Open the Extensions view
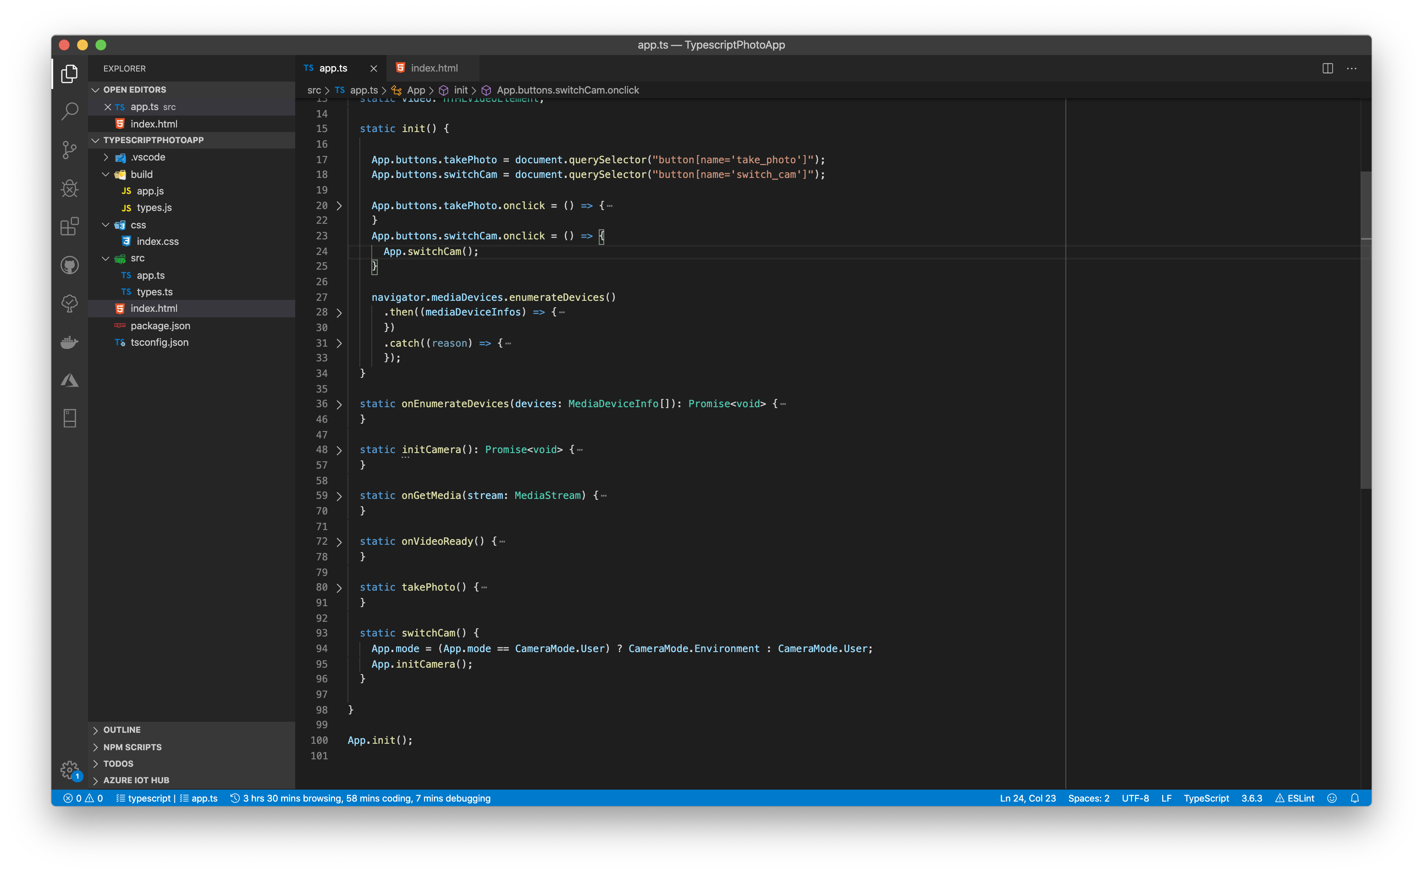 [69, 226]
